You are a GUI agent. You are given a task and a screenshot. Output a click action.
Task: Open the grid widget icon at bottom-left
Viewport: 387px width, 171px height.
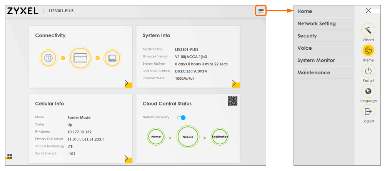pos(10,156)
